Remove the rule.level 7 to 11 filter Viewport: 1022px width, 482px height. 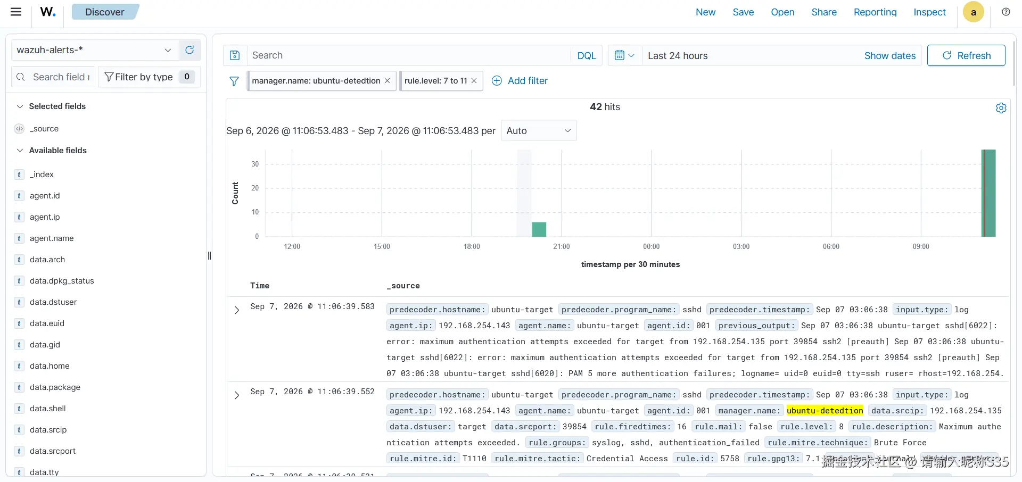474,81
